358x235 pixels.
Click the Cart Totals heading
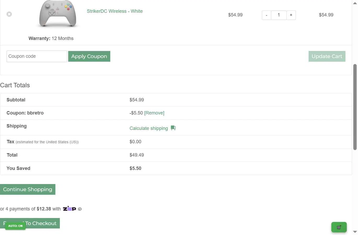pyautogui.click(x=15, y=85)
